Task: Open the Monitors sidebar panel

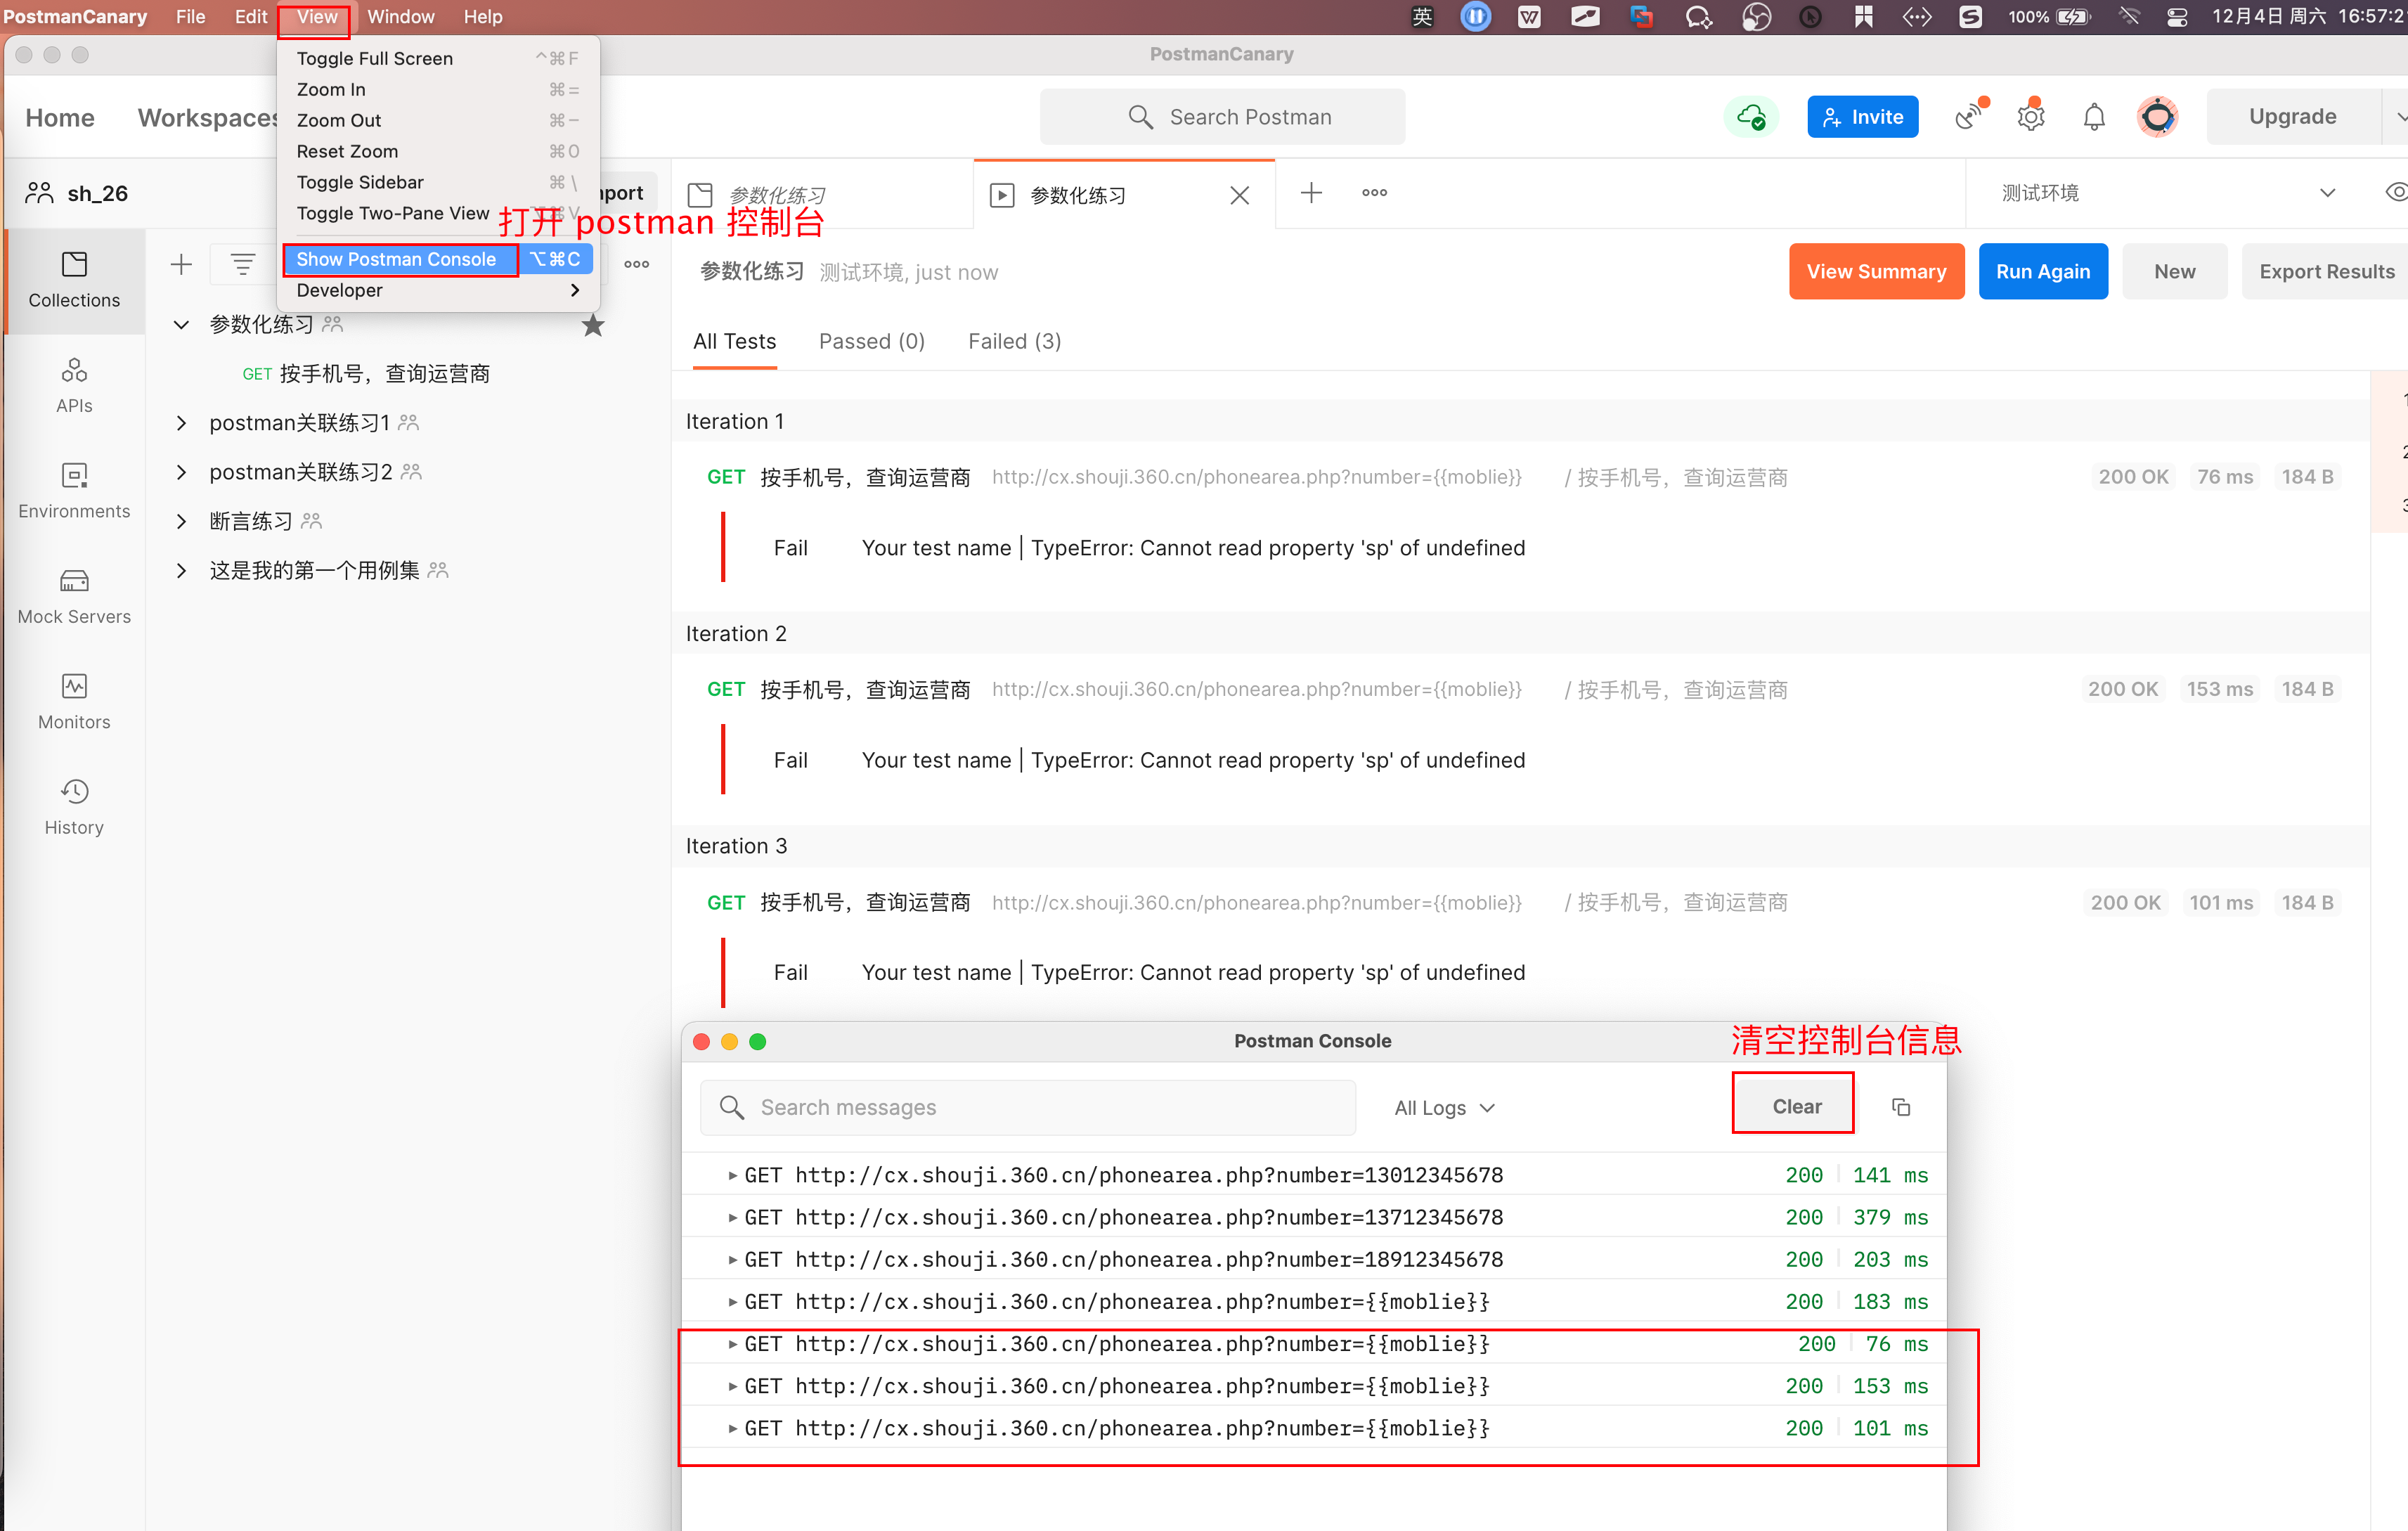Action: (74, 701)
